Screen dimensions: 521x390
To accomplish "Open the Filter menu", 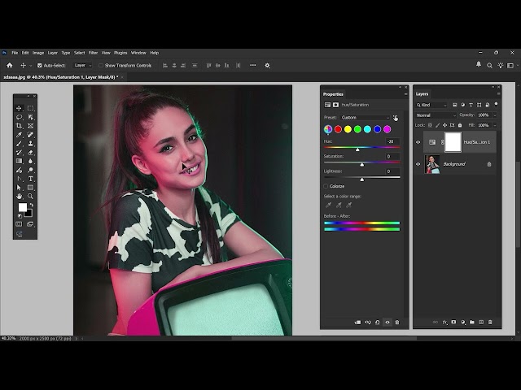I will tap(93, 53).
